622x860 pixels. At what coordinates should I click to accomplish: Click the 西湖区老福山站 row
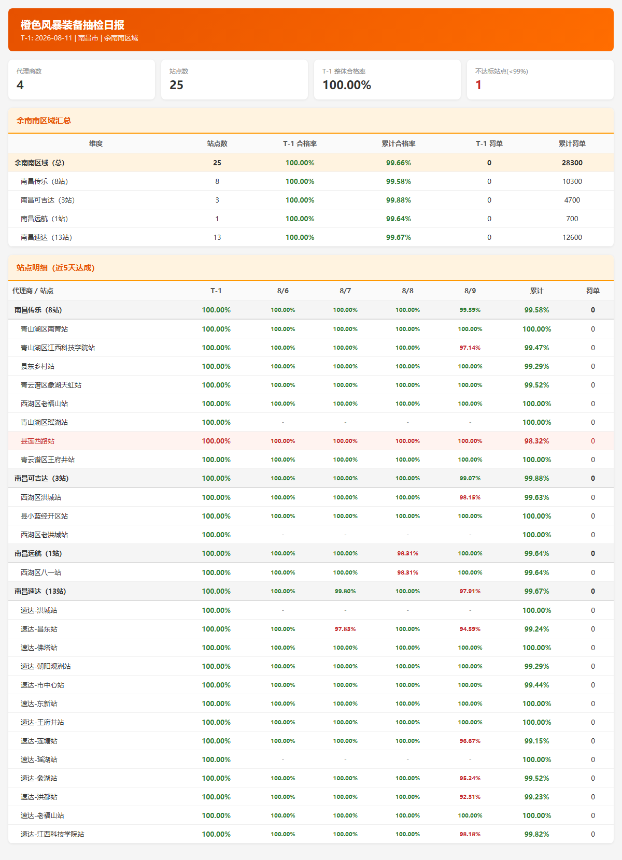point(311,404)
